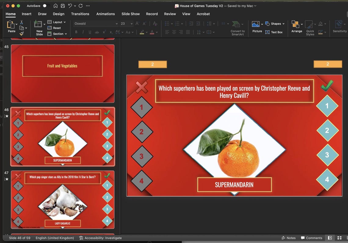Click the Clear Formatting icon
348x243 pixels.
point(155,23)
